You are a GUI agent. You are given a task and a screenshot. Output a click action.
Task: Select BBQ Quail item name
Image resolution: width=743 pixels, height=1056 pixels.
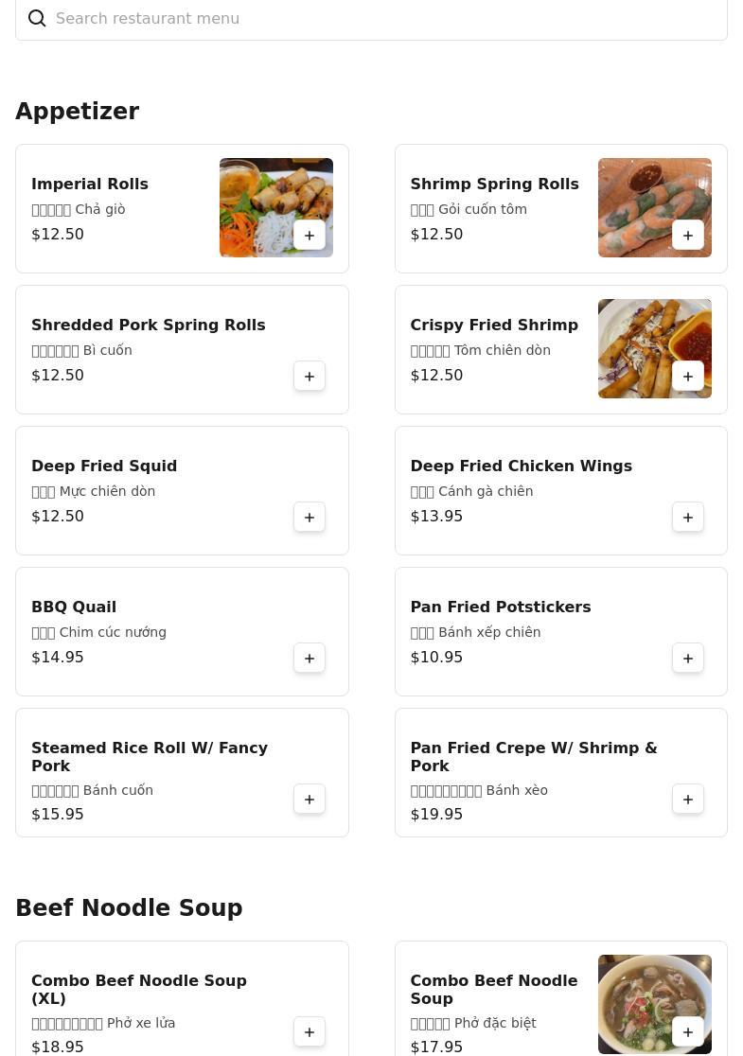74,607
